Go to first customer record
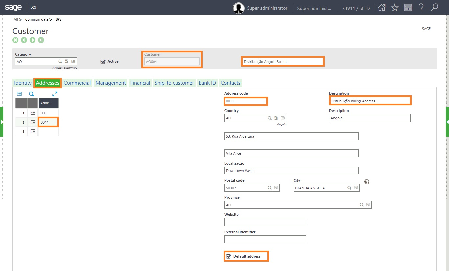 (x=15, y=40)
